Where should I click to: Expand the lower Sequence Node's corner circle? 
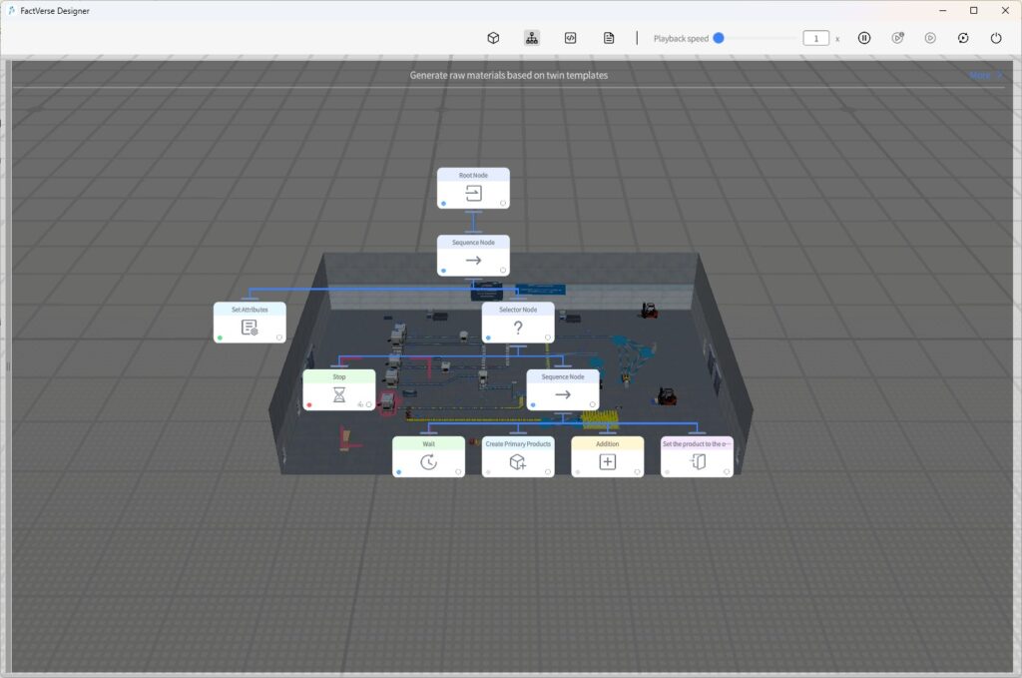[593, 403]
